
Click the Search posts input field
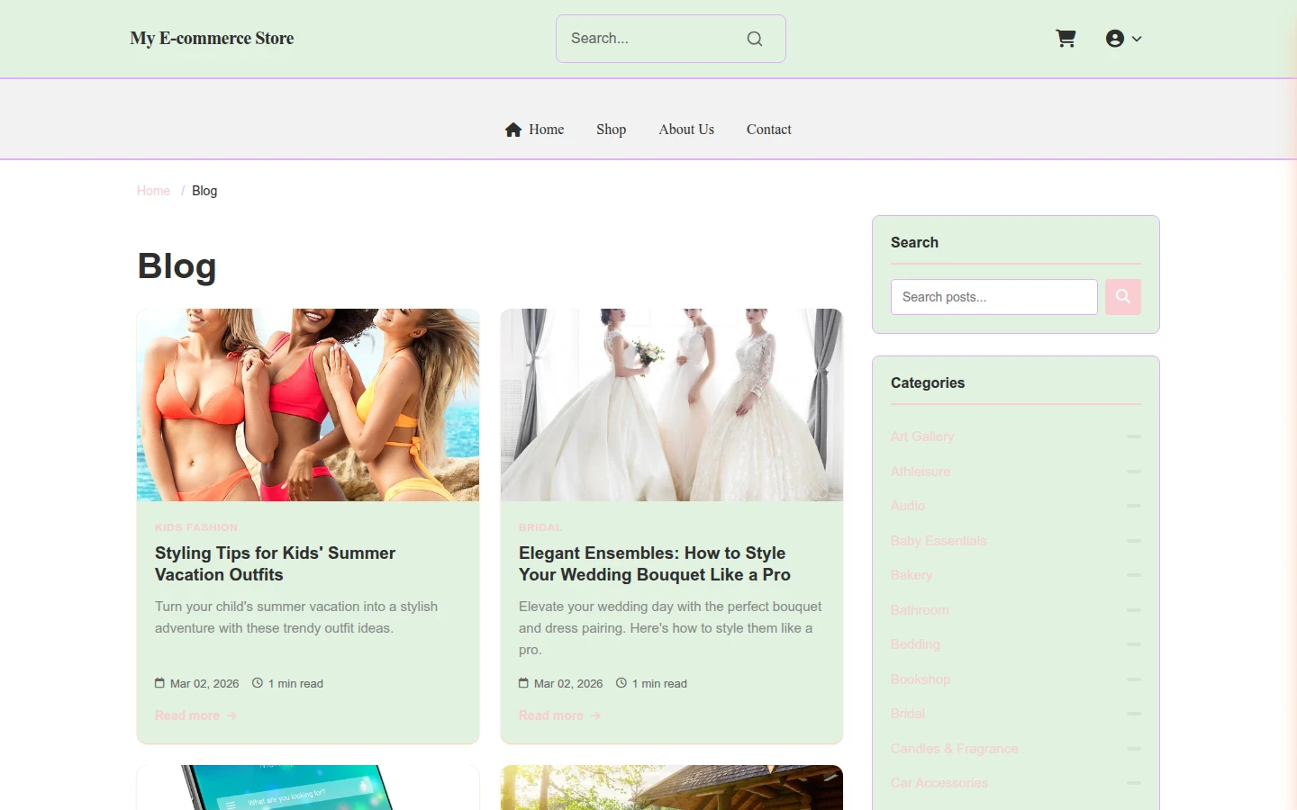tap(994, 297)
